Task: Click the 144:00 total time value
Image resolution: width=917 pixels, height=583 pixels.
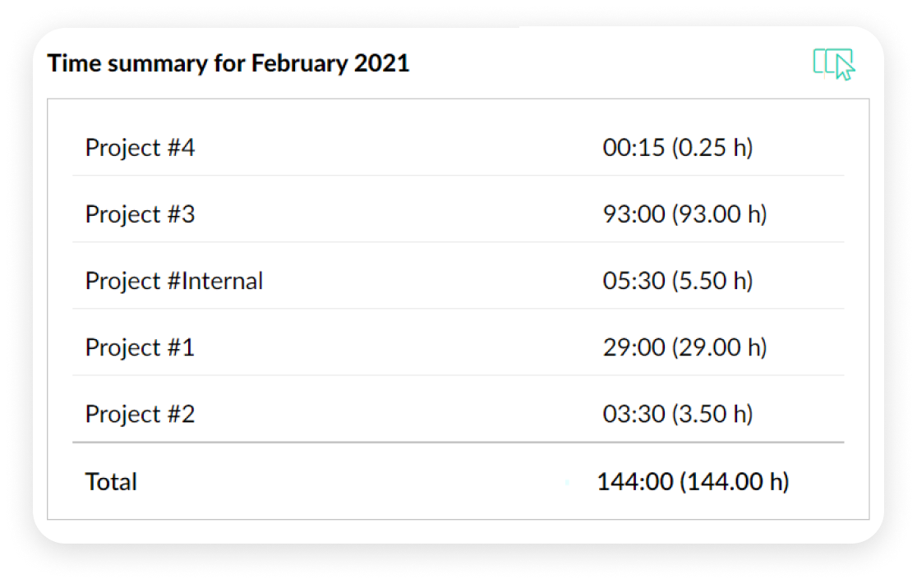Action: (635, 482)
